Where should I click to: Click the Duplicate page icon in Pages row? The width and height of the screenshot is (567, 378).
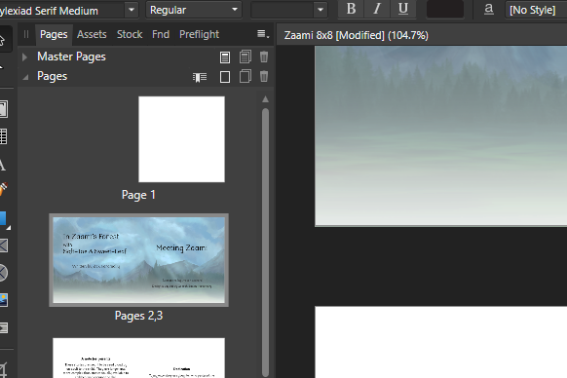click(x=246, y=76)
